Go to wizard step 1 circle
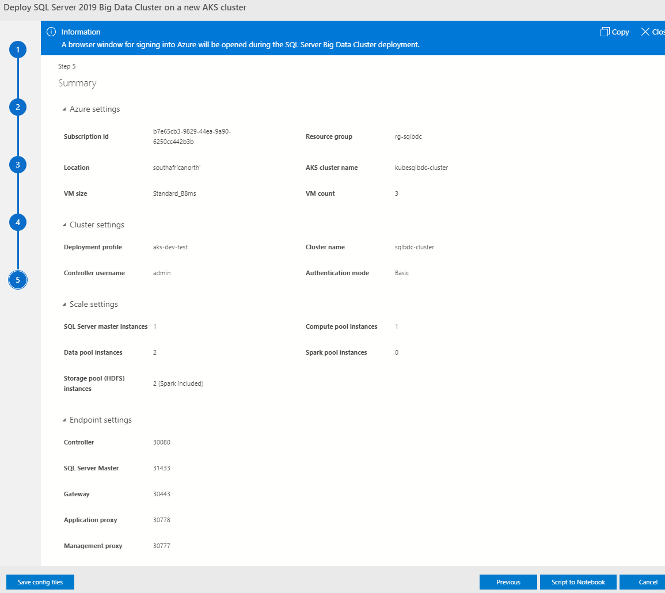665x593 pixels. click(x=18, y=50)
